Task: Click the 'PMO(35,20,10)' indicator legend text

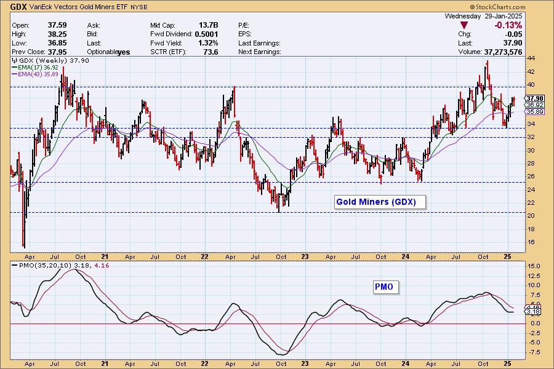Action: coord(45,265)
